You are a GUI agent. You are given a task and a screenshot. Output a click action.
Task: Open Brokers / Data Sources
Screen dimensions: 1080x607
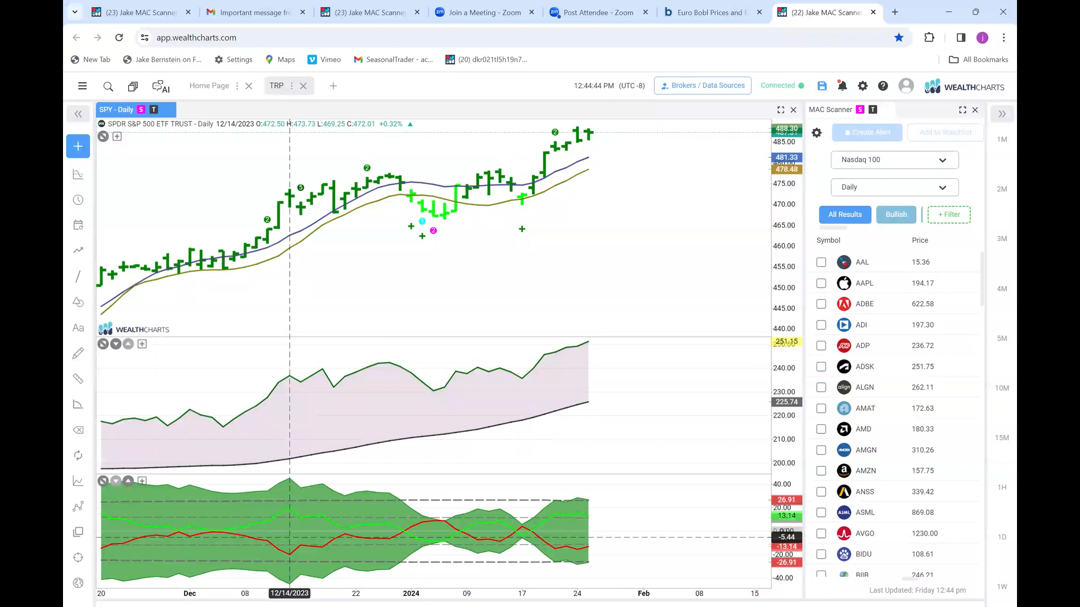coord(703,85)
